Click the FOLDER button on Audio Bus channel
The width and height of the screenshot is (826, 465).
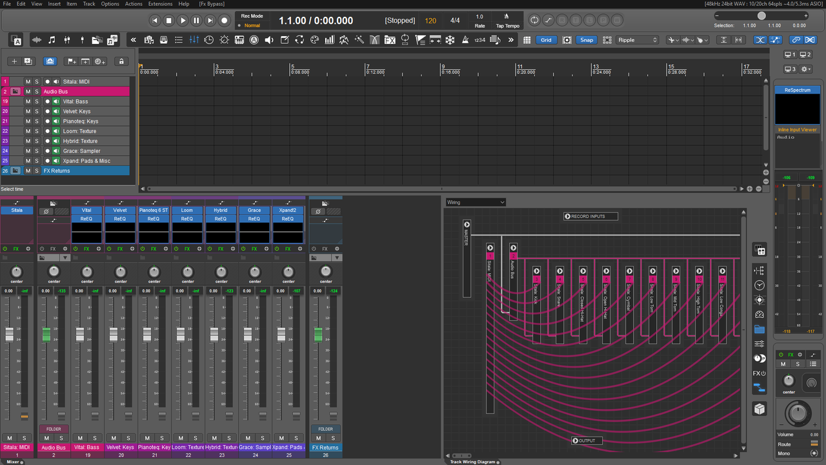tap(54, 429)
